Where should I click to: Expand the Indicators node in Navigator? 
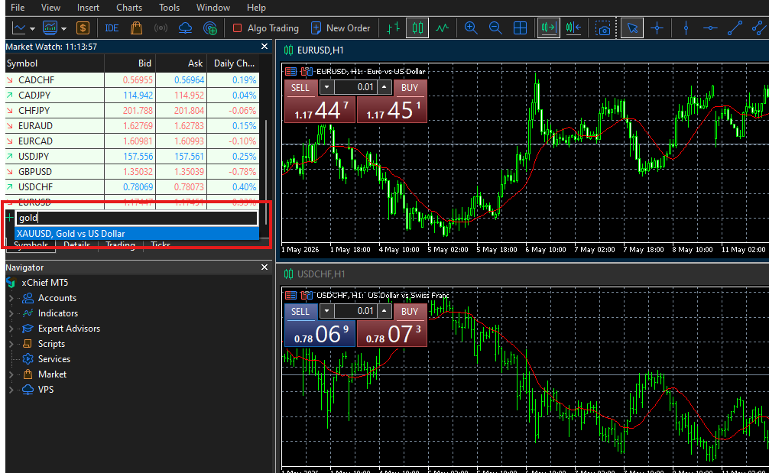pos(11,313)
